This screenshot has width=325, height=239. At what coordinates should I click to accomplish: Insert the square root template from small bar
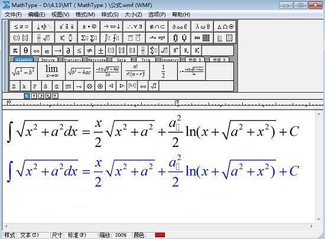[164, 51]
